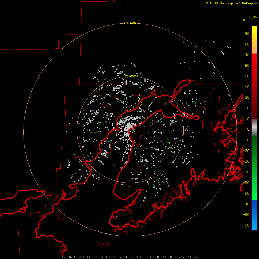Click the -30 value on velocity scale
This screenshot has height=259, width=259.
(246, 161)
